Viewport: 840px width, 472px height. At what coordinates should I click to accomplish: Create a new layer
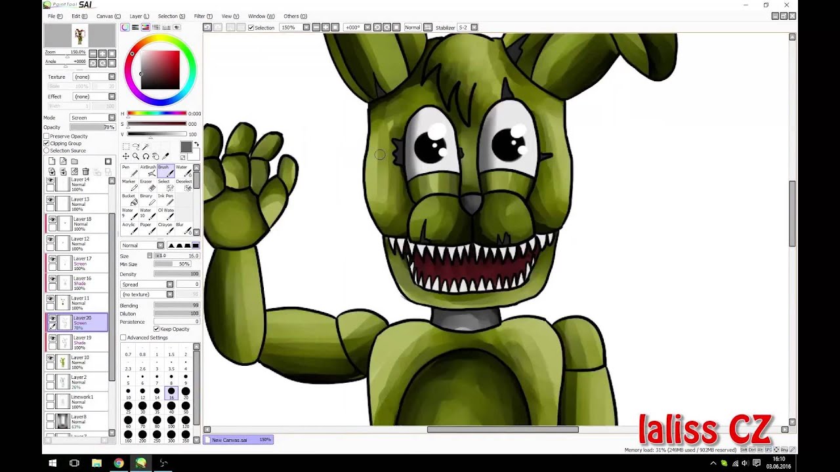tap(52, 161)
